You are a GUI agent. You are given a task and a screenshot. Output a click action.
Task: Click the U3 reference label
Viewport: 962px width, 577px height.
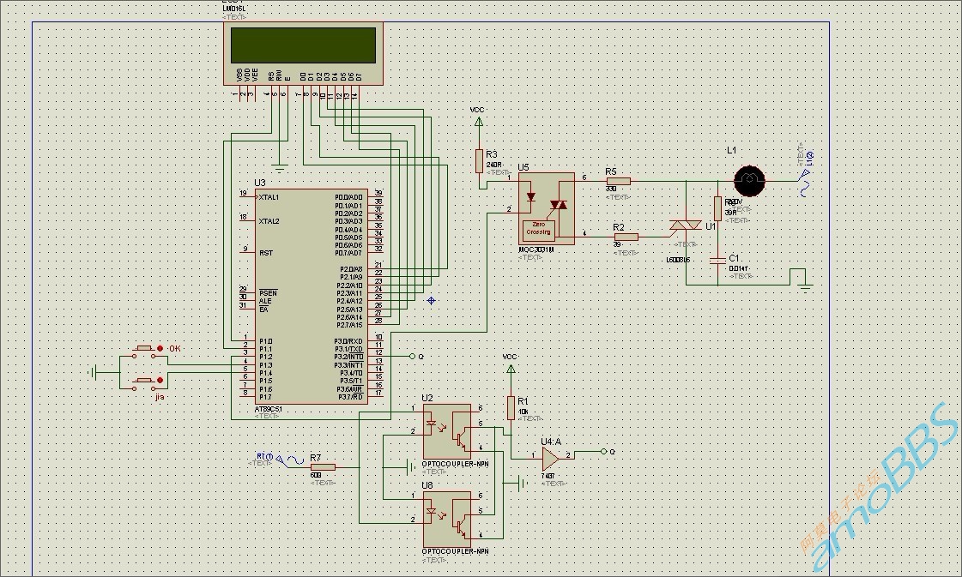point(260,183)
